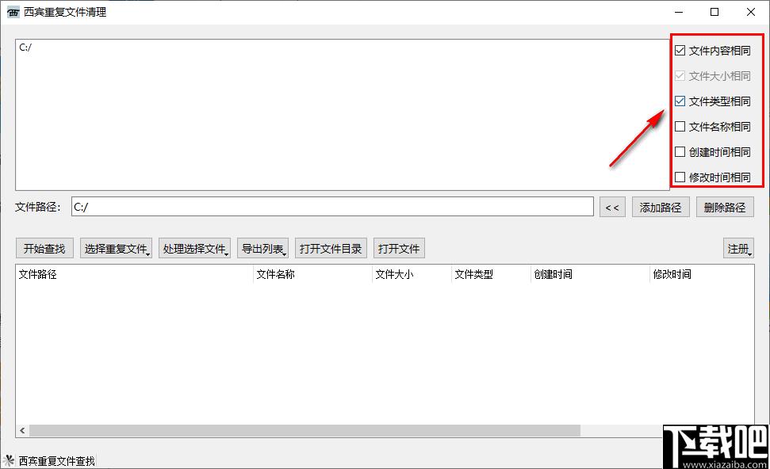Open the 选择重复文件 dropdown
Screen dimensions: 770x469
tap(117, 249)
